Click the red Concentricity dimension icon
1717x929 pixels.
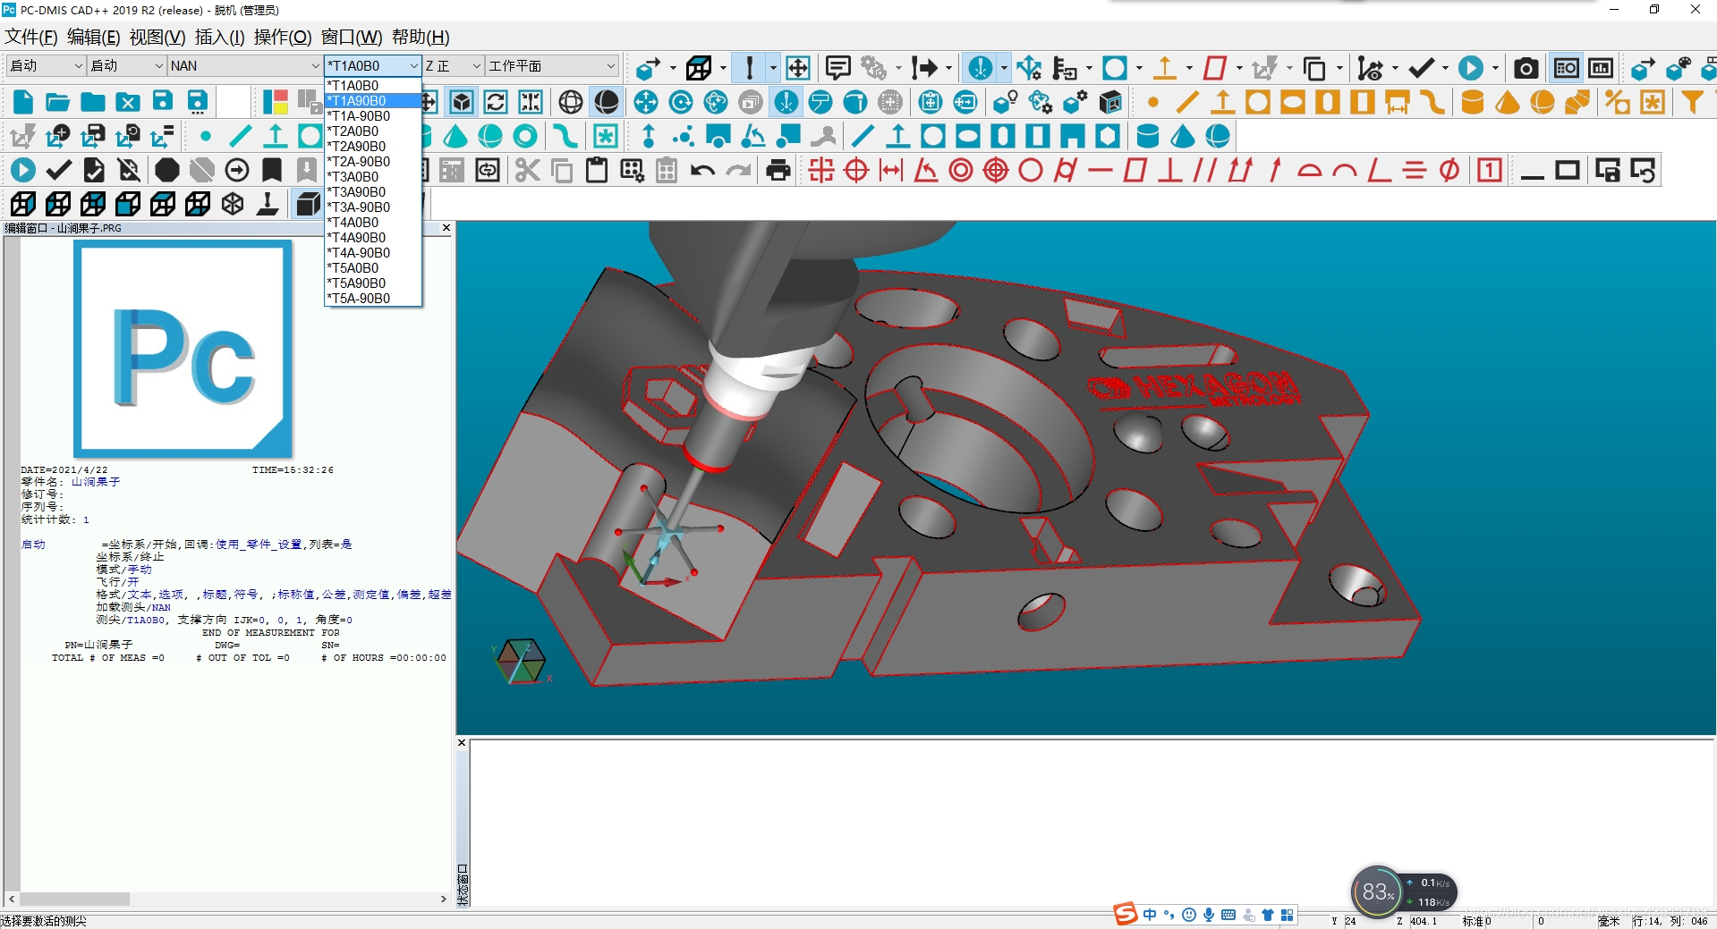pyautogui.click(x=961, y=170)
